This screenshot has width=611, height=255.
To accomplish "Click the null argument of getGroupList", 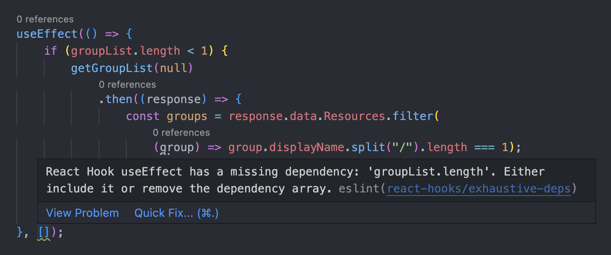I will point(173,68).
